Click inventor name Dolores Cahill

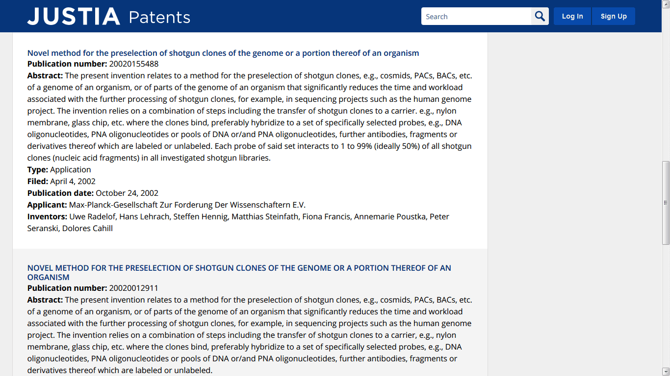[x=87, y=229]
